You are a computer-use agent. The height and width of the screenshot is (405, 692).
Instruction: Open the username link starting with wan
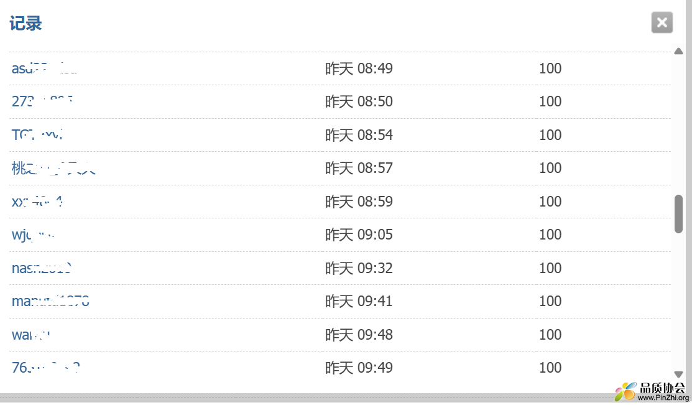tap(31, 335)
